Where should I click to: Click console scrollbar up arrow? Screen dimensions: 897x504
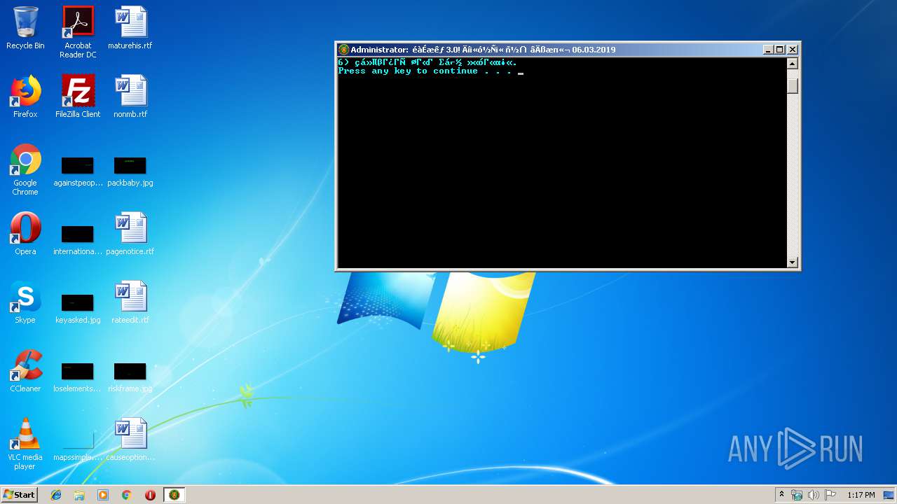tap(793, 64)
